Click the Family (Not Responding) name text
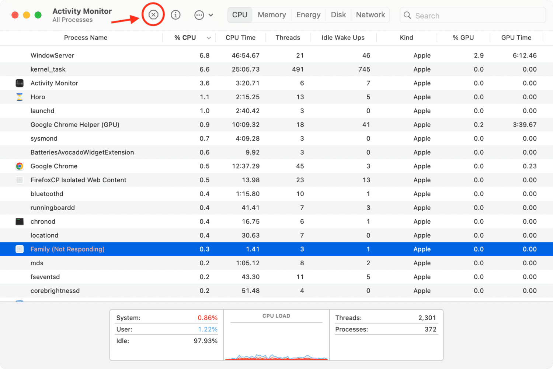553x369 pixels. click(x=67, y=249)
